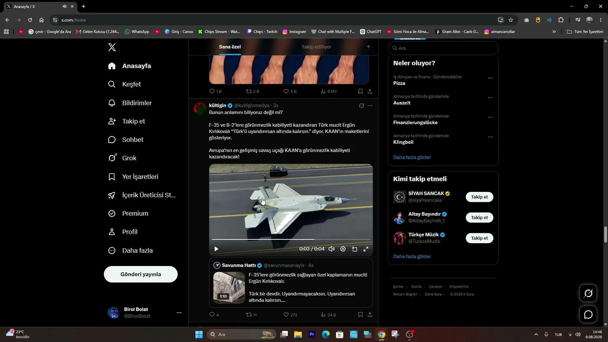Open Sohbet messages
This screenshot has width=608, height=342.
126,140
